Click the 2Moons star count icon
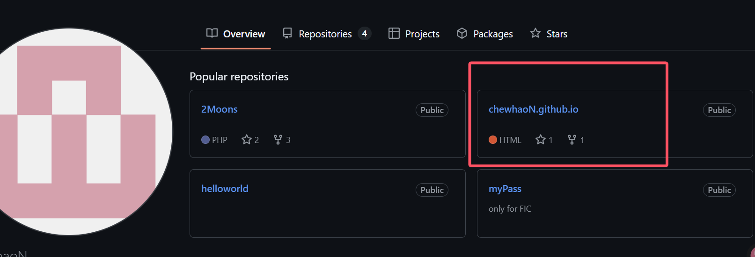 (247, 140)
